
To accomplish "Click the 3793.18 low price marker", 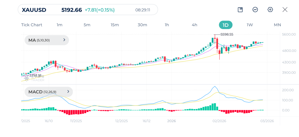I will click(x=35, y=75).
